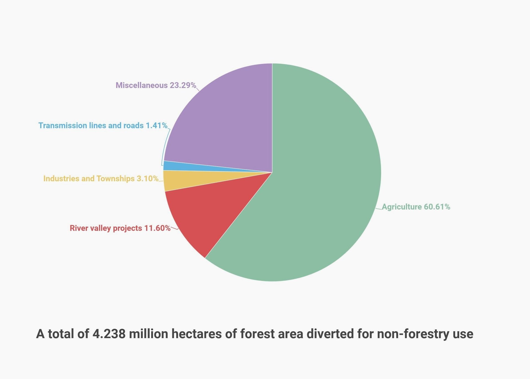
Task: Click the purple Miscellaneous pie slice
Action: [x=226, y=124]
